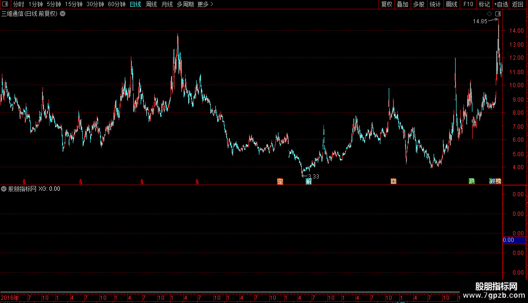Screen dimensions: 528x303
Task: Add stock via +自选 button
Action: [x=501, y=4]
